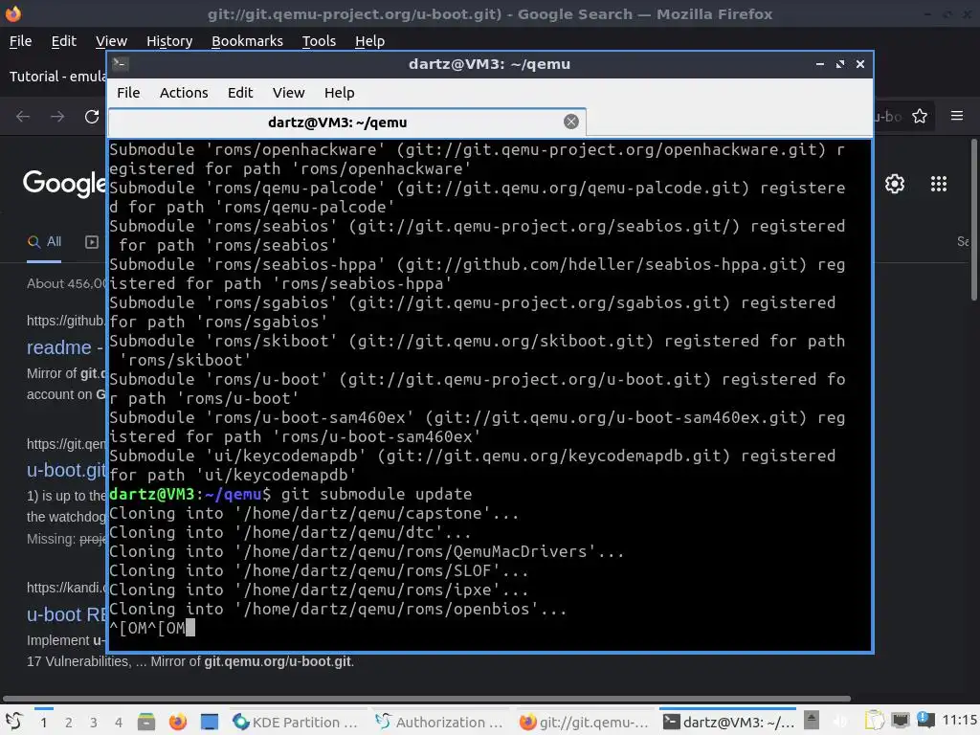
Task: Click the 11:15 taskbar clock
Action: pos(959,720)
